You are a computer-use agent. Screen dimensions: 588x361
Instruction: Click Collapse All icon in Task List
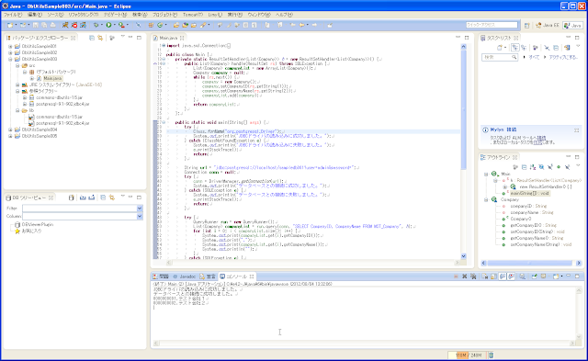click(556, 48)
